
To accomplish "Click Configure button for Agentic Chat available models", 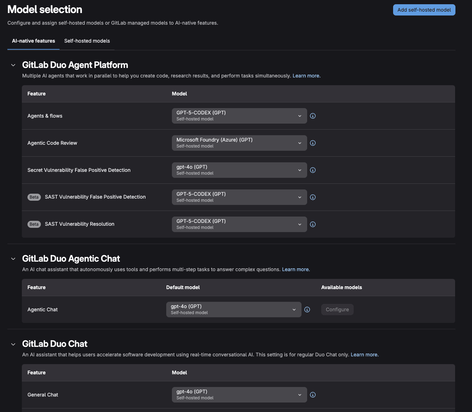I will pyautogui.click(x=337, y=310).
